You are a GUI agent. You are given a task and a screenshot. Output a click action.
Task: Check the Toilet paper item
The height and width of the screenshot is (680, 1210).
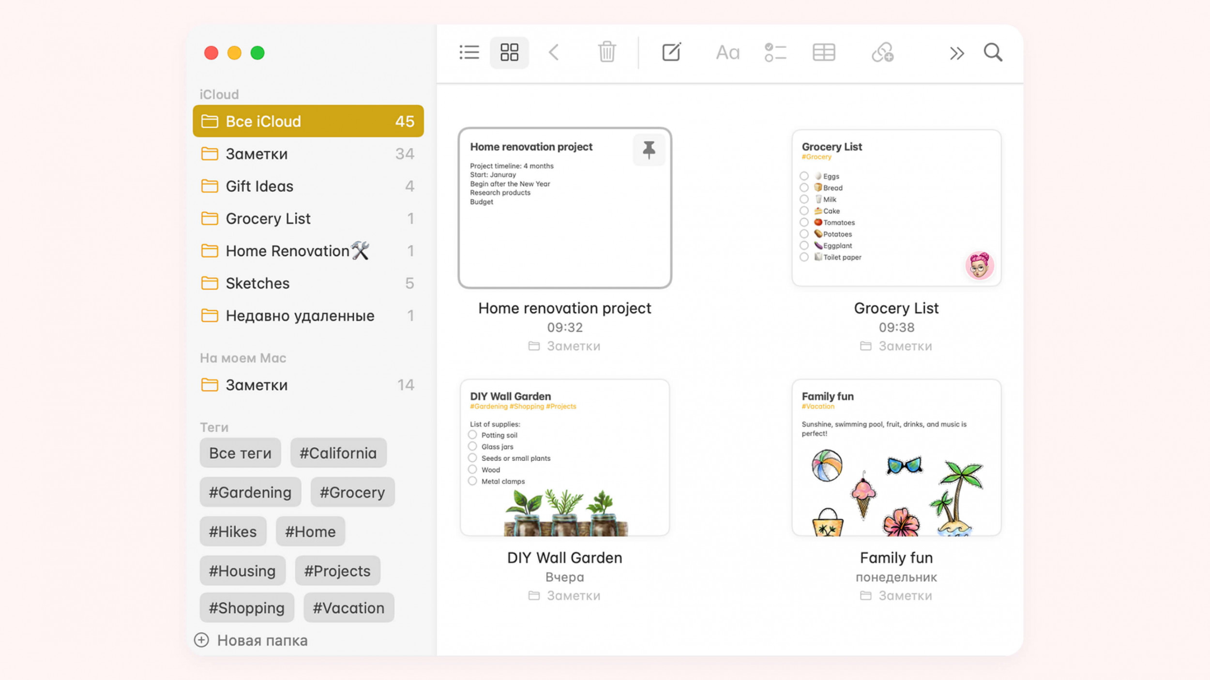click(804, 257)
